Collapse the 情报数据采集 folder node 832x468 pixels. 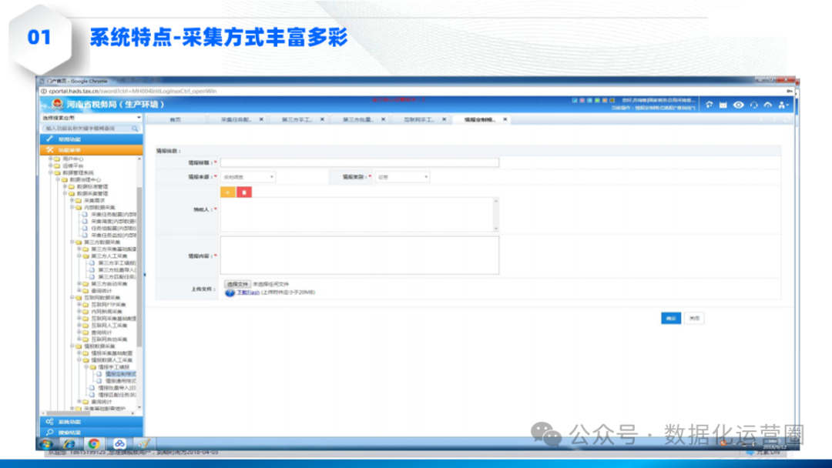(72, 346)
